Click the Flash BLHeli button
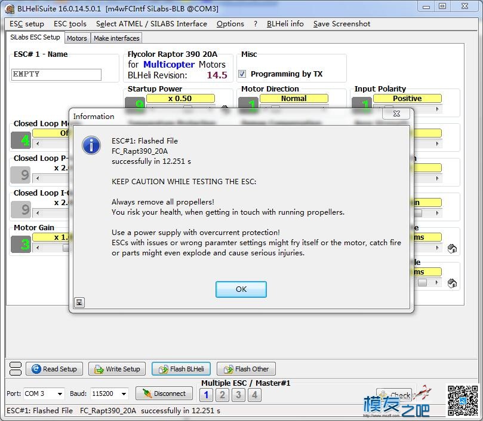 [181, 369]
